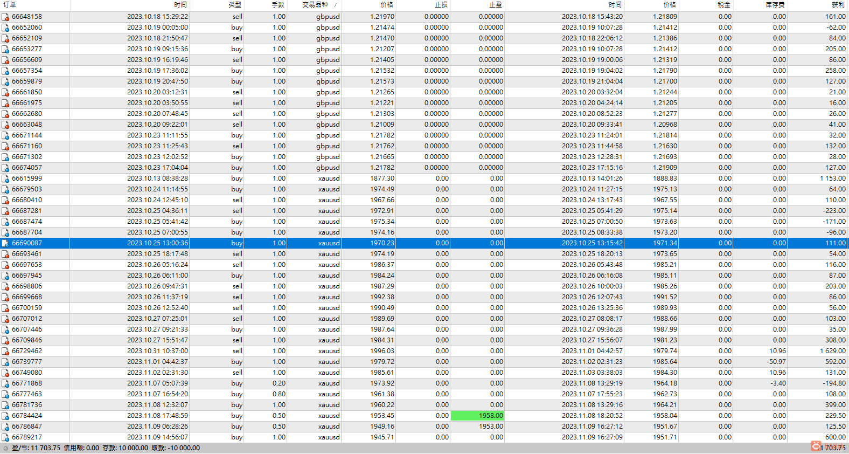
Task: Select the -50.97 swap fee cell
Action: (776, 362)
